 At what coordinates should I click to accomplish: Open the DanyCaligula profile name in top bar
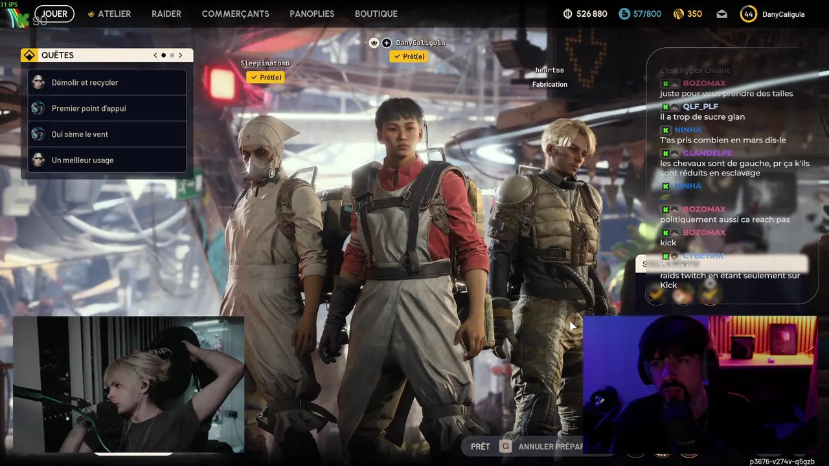783,14
